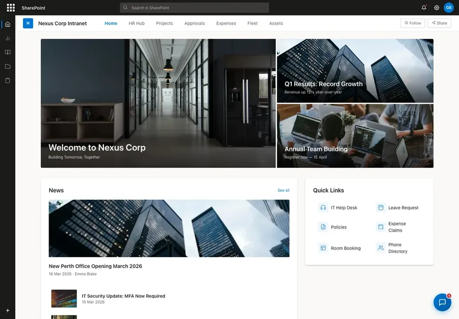Viewport: 459px width, 319px height.
Task: Open the app launcher waffle icon
Action: [x=11, y=8]
